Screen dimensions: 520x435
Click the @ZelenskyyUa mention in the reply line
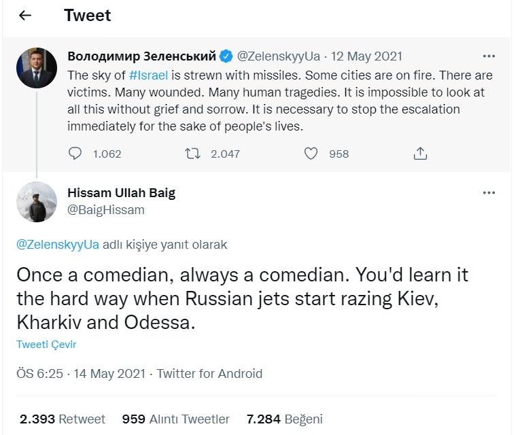click(x=58, y=245)
